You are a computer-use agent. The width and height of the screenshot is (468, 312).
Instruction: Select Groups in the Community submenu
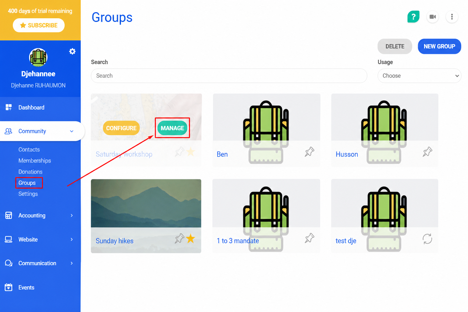pyautogui.click(x=27, y=183)
